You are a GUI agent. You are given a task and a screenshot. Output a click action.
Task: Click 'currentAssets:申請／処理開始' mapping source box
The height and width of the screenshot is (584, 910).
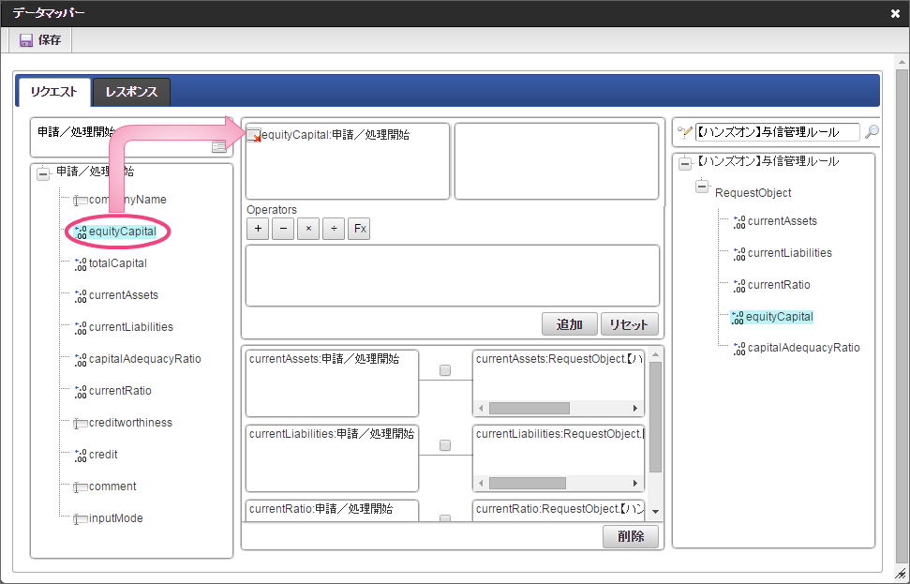[332, 383]
